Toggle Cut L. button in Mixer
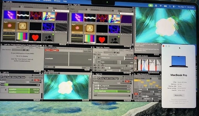The width and height of the screenshot is (199, 116). pyautogui.click(x=48, y=50)
